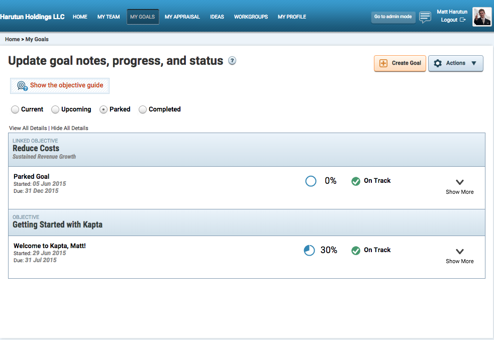Open Matt Harutun's profile photo
494x340 pixels.
pos(482,17)
